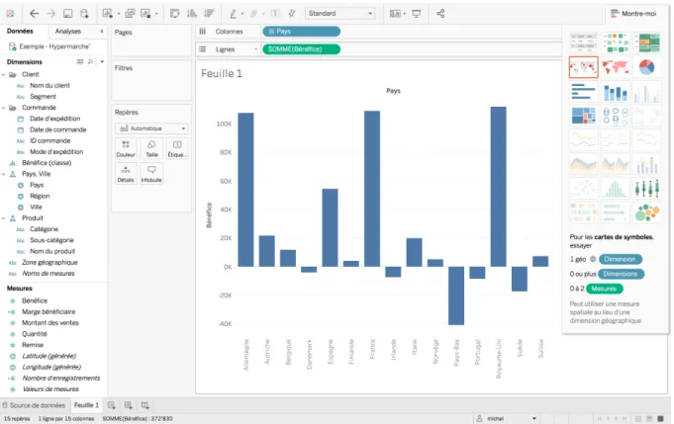Swap rows and columns
Viewport: 674px width, 424px height.
pos(174,13)
